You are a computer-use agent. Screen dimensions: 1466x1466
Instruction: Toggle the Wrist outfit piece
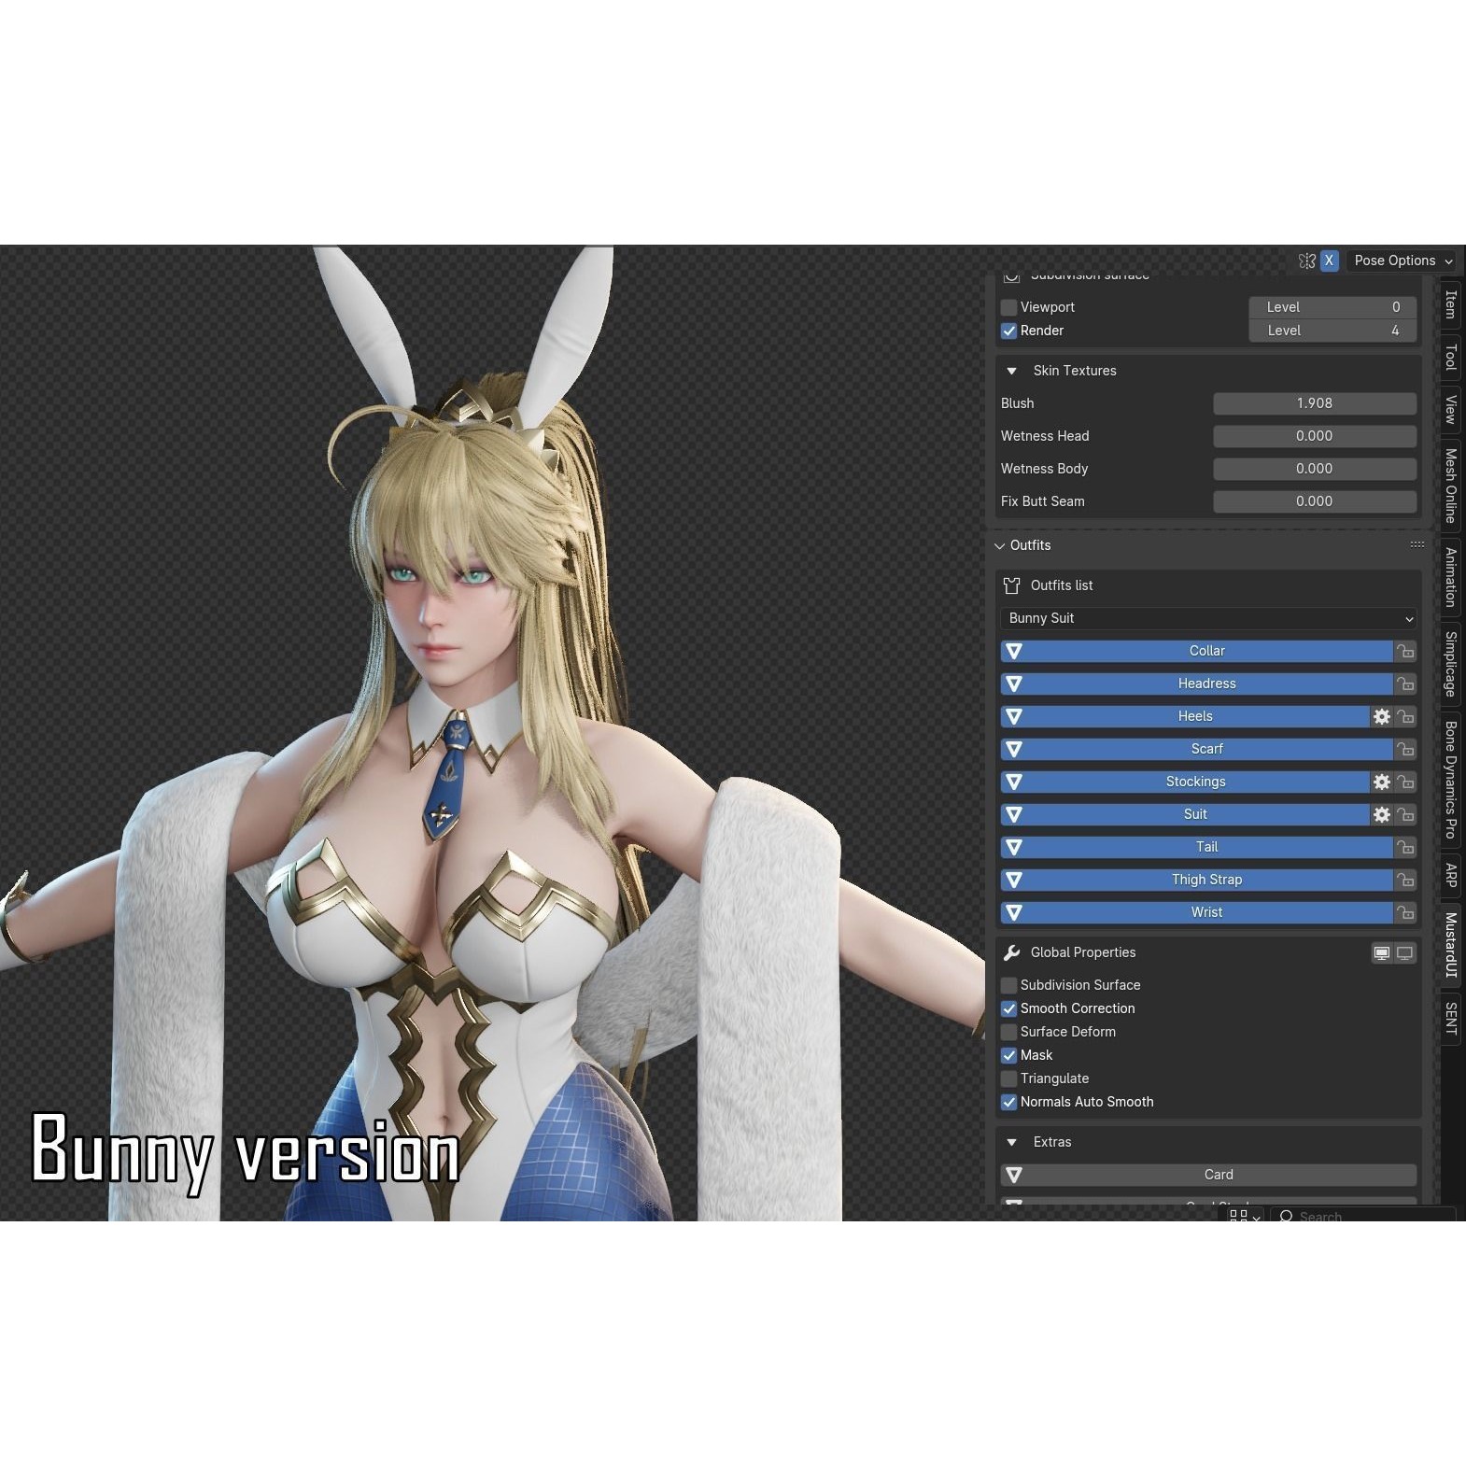coord(1196,912)
